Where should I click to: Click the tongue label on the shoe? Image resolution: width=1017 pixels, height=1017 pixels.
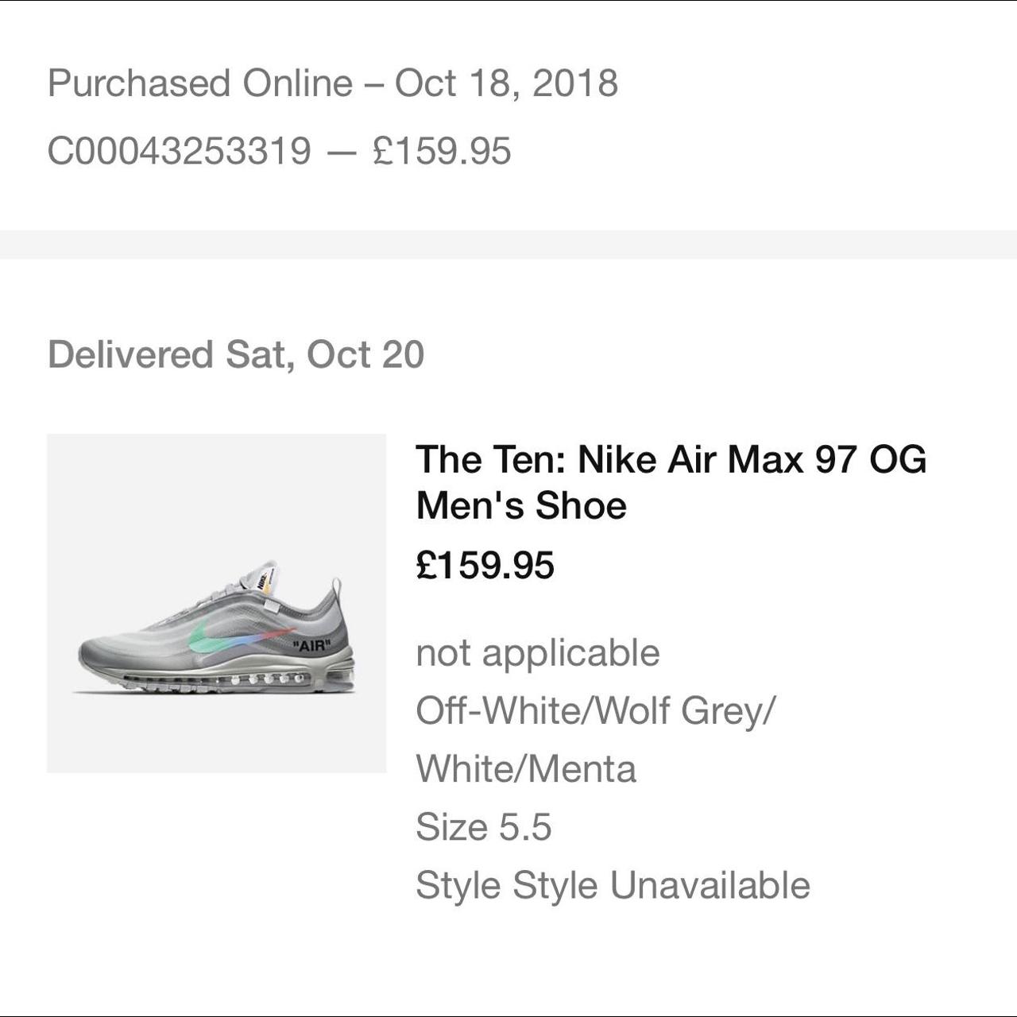point(264,579)
